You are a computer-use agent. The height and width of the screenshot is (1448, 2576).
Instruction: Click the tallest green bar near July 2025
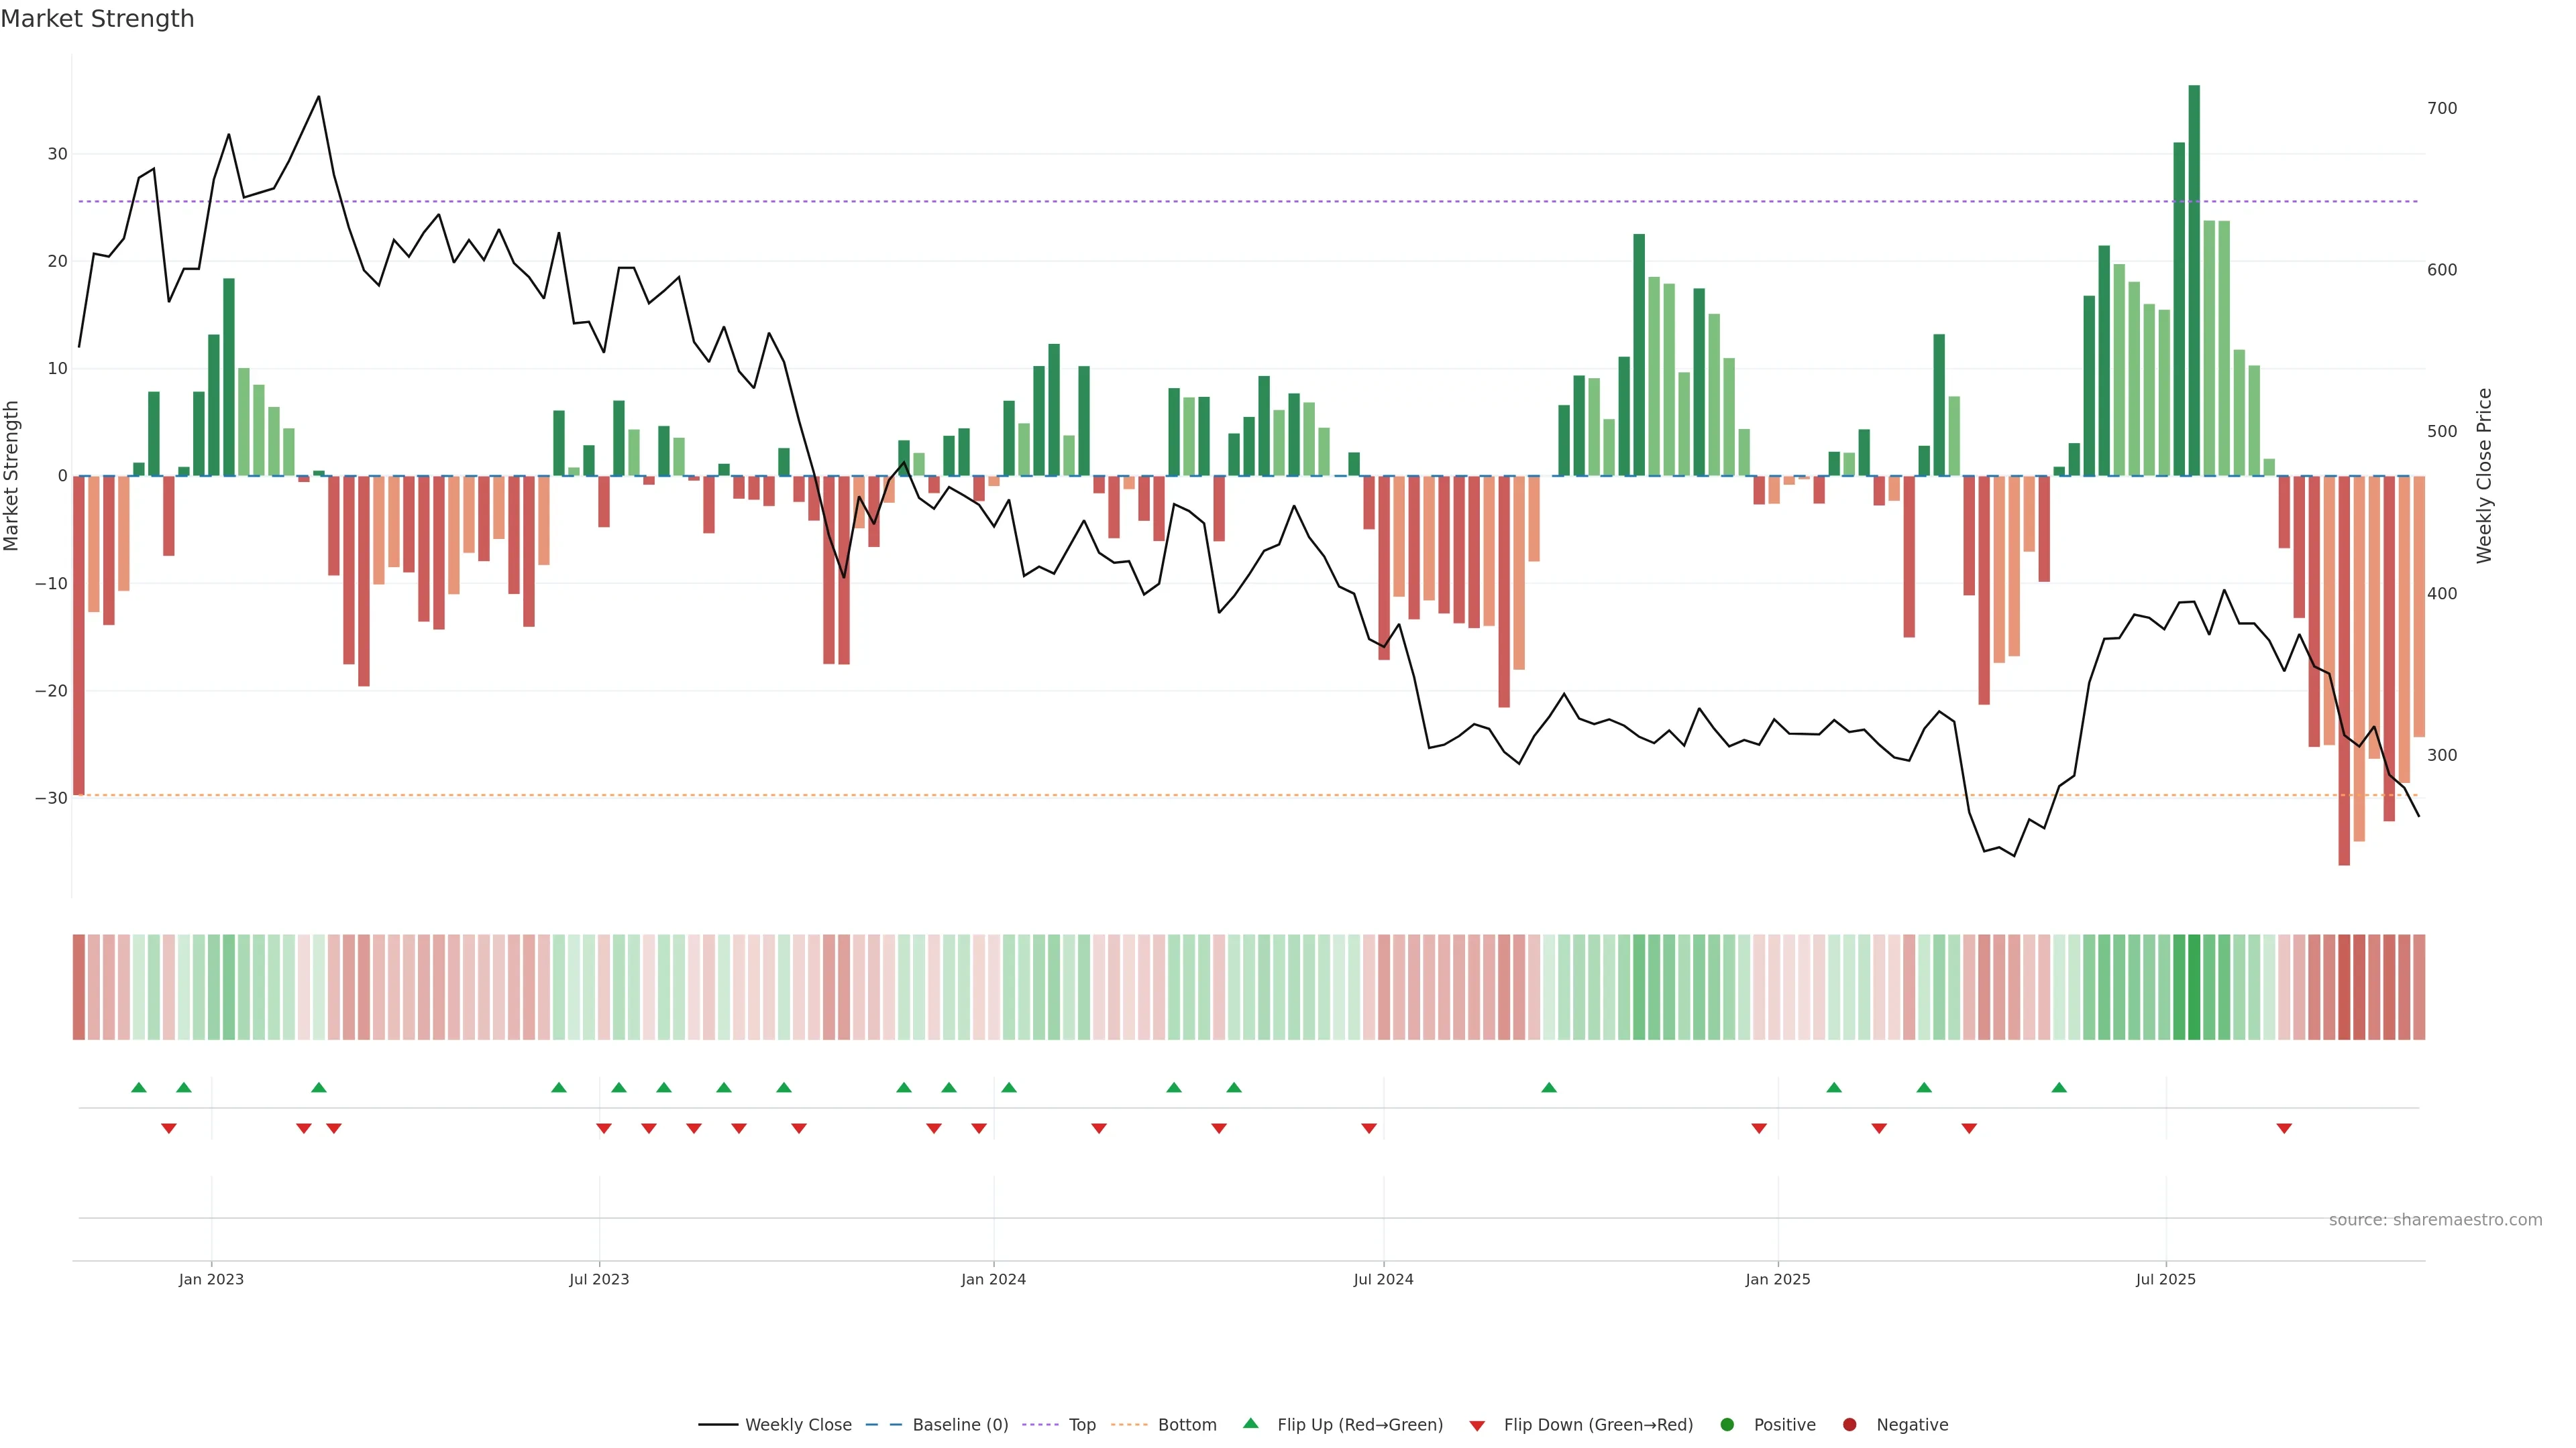pyautogui.click(x=2194, y=280)
